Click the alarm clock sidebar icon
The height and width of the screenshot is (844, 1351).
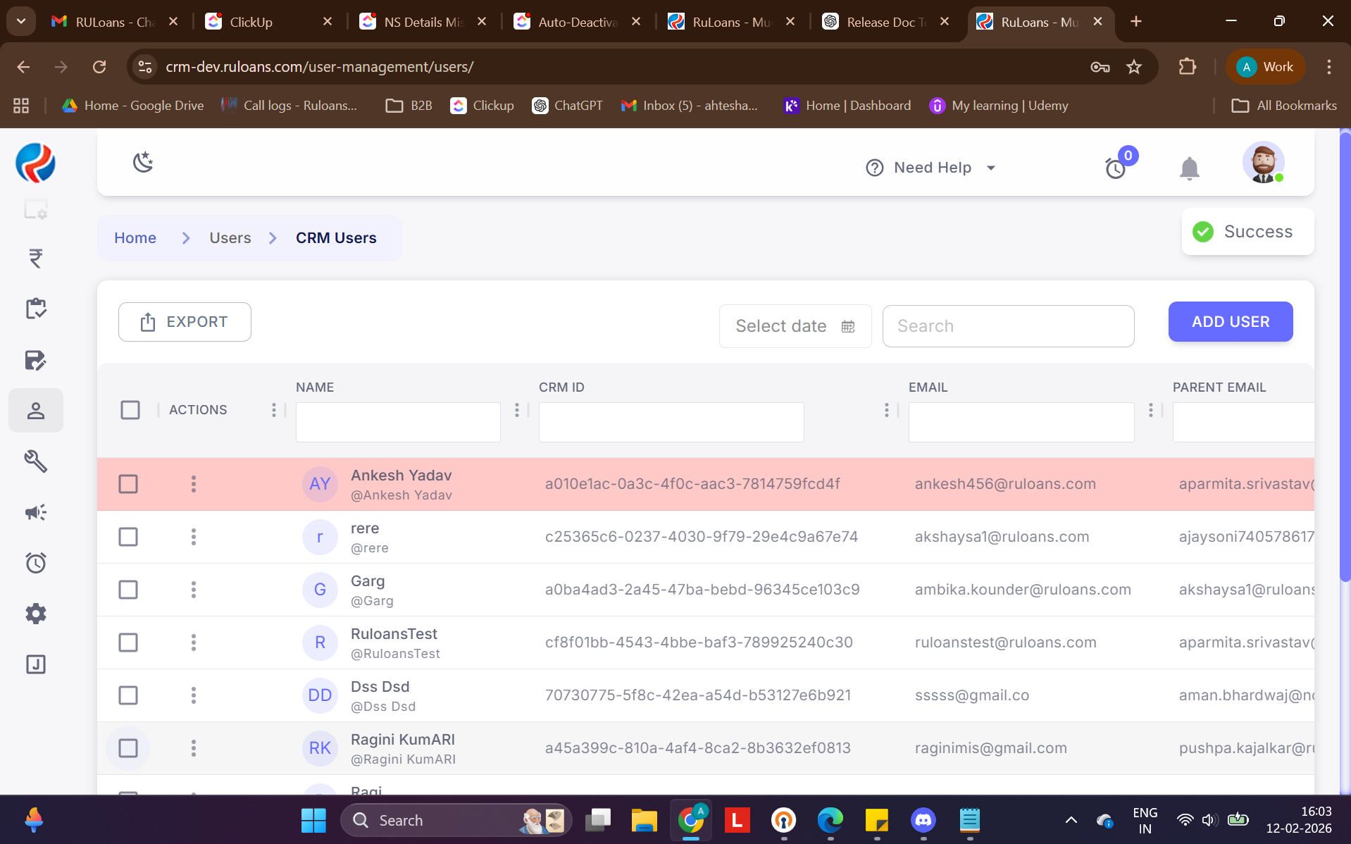click(x=36, y=563)
